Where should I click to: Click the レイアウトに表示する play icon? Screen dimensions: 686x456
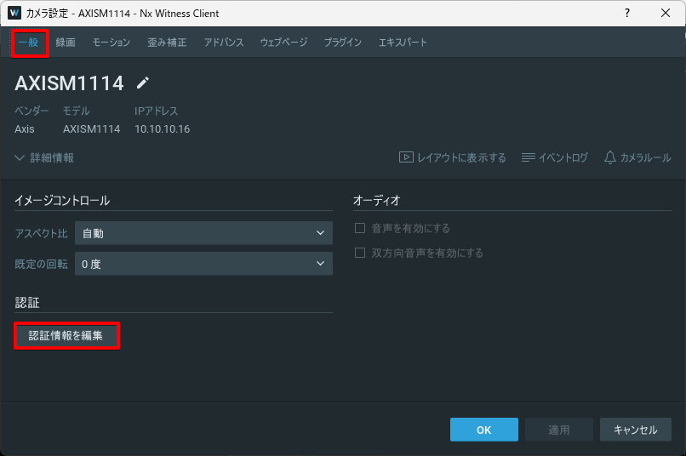click(x=406, y=157)
